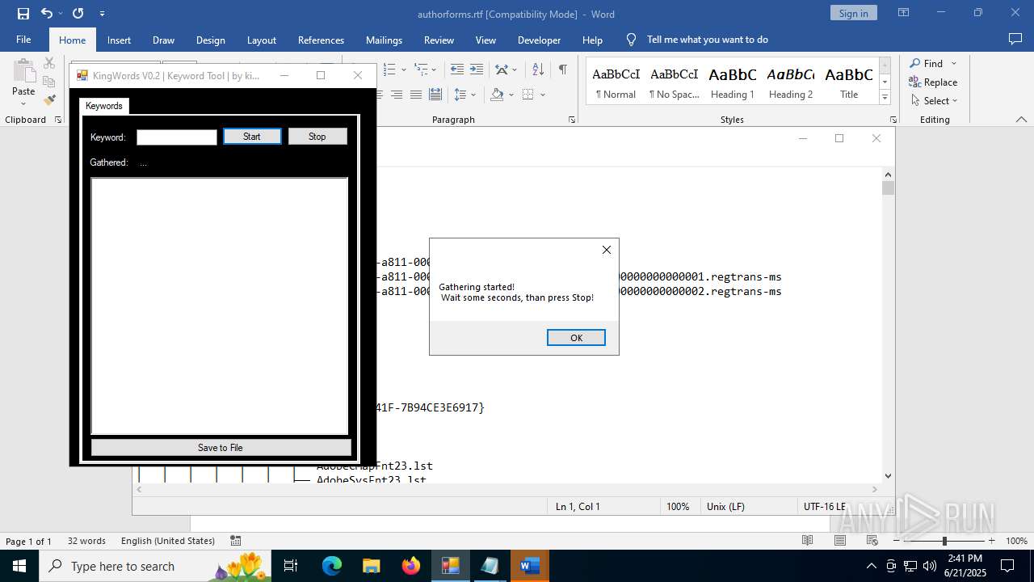The width and height of the screenshot is (1034, 582).
Task: Open the Paragraph settings dialog launcher
Action: [572, 120]
